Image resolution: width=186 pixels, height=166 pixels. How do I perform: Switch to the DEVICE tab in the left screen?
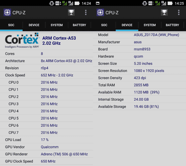[34, 25]
